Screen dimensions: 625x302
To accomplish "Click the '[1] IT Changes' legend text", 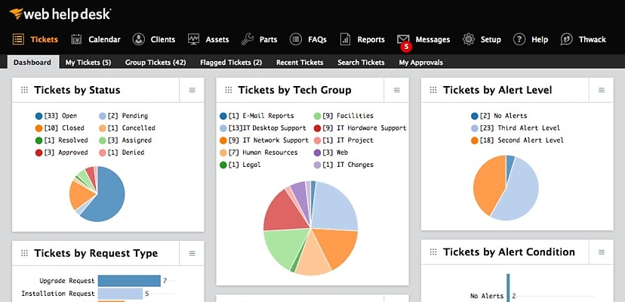I will tap(348, 165).
